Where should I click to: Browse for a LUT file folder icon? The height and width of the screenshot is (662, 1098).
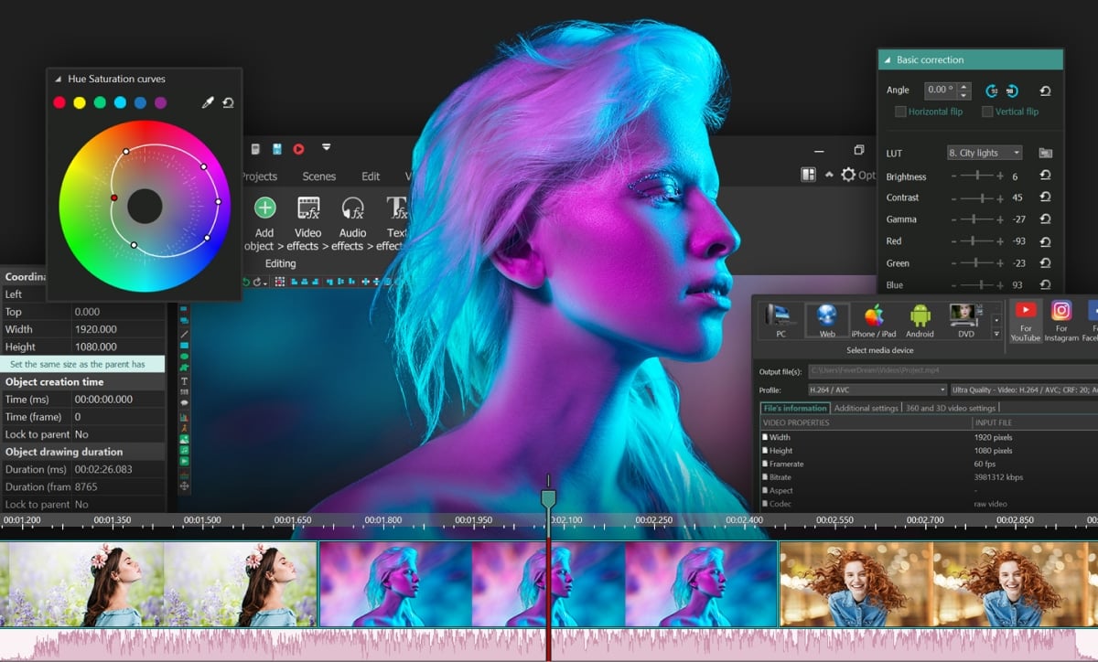(1045, 153)
